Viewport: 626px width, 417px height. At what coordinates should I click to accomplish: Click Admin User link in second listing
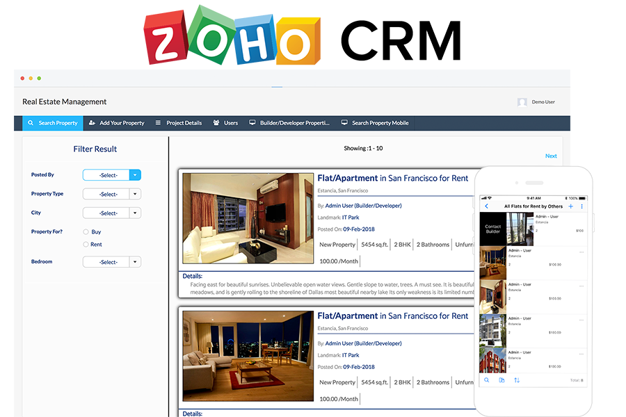[x=363, y=343]
